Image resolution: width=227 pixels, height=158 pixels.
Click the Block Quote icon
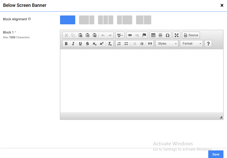click(150, 44)
